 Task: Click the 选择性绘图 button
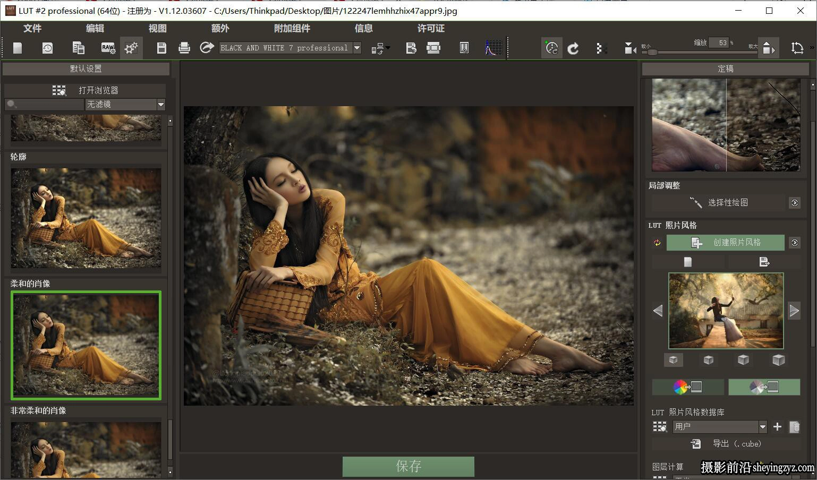tap(719, 203)
